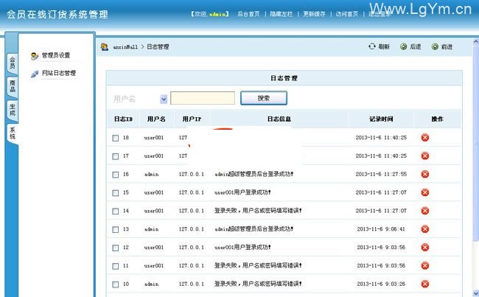Screen dimensions: 479x297
Task: Delete log entry 11 with red X icon
Action: point(425,265)
